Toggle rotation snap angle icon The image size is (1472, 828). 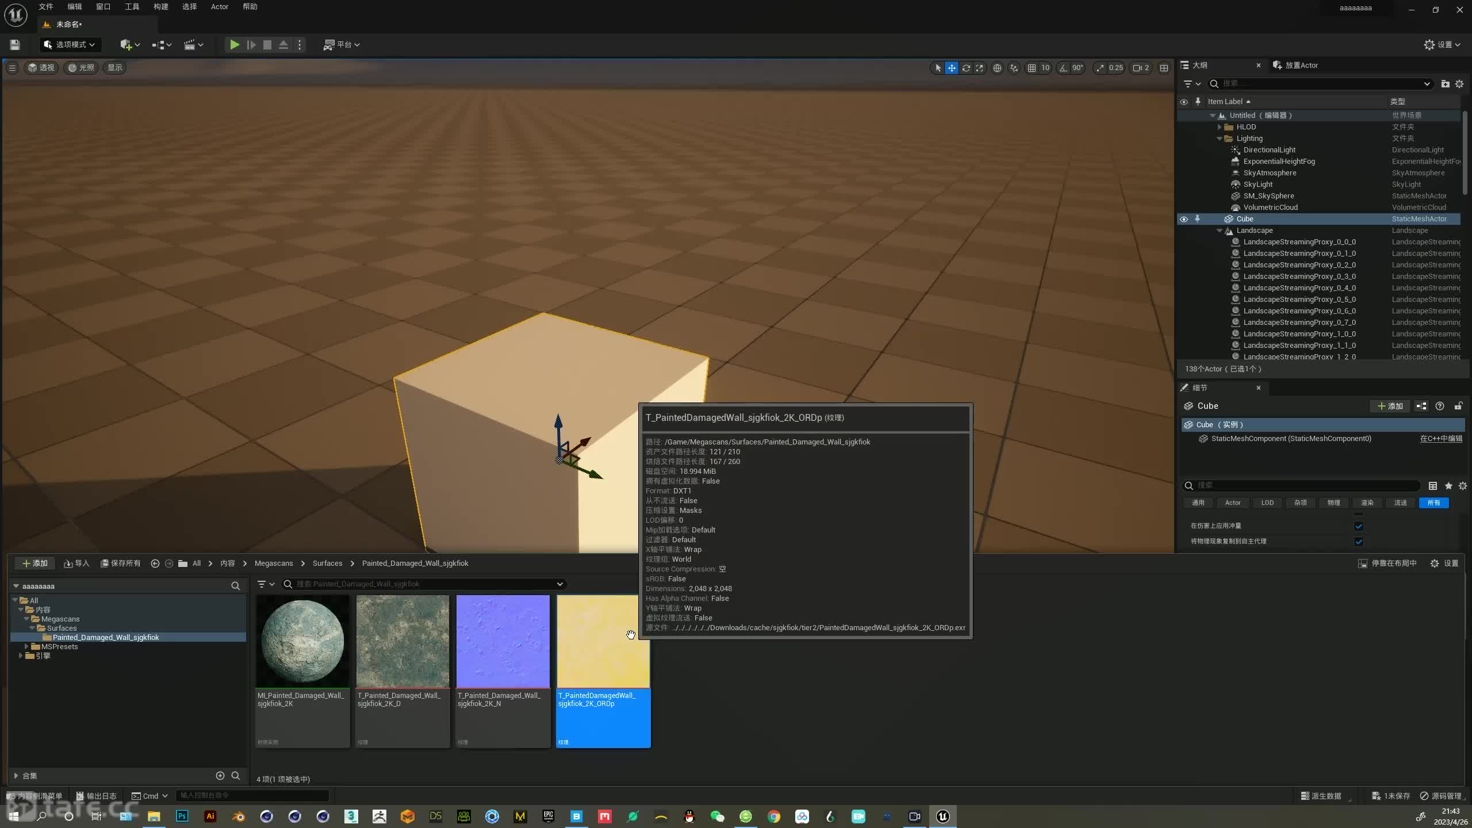pos(1064,68)
